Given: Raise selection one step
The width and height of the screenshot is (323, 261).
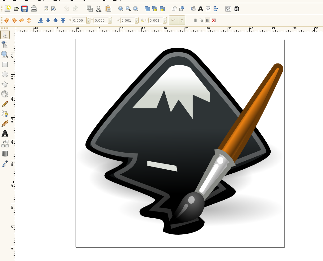Looking at the screenshot, I should (x=55, y=20).
